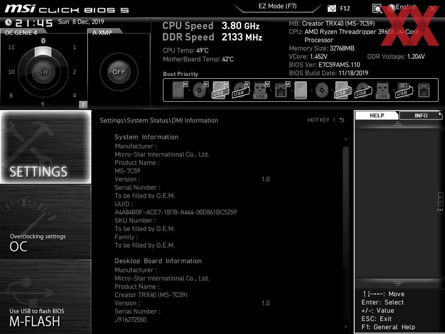Switch to EZ Mode (F7)
This screenshot has height=334, width=445.
tap(277, 6)
